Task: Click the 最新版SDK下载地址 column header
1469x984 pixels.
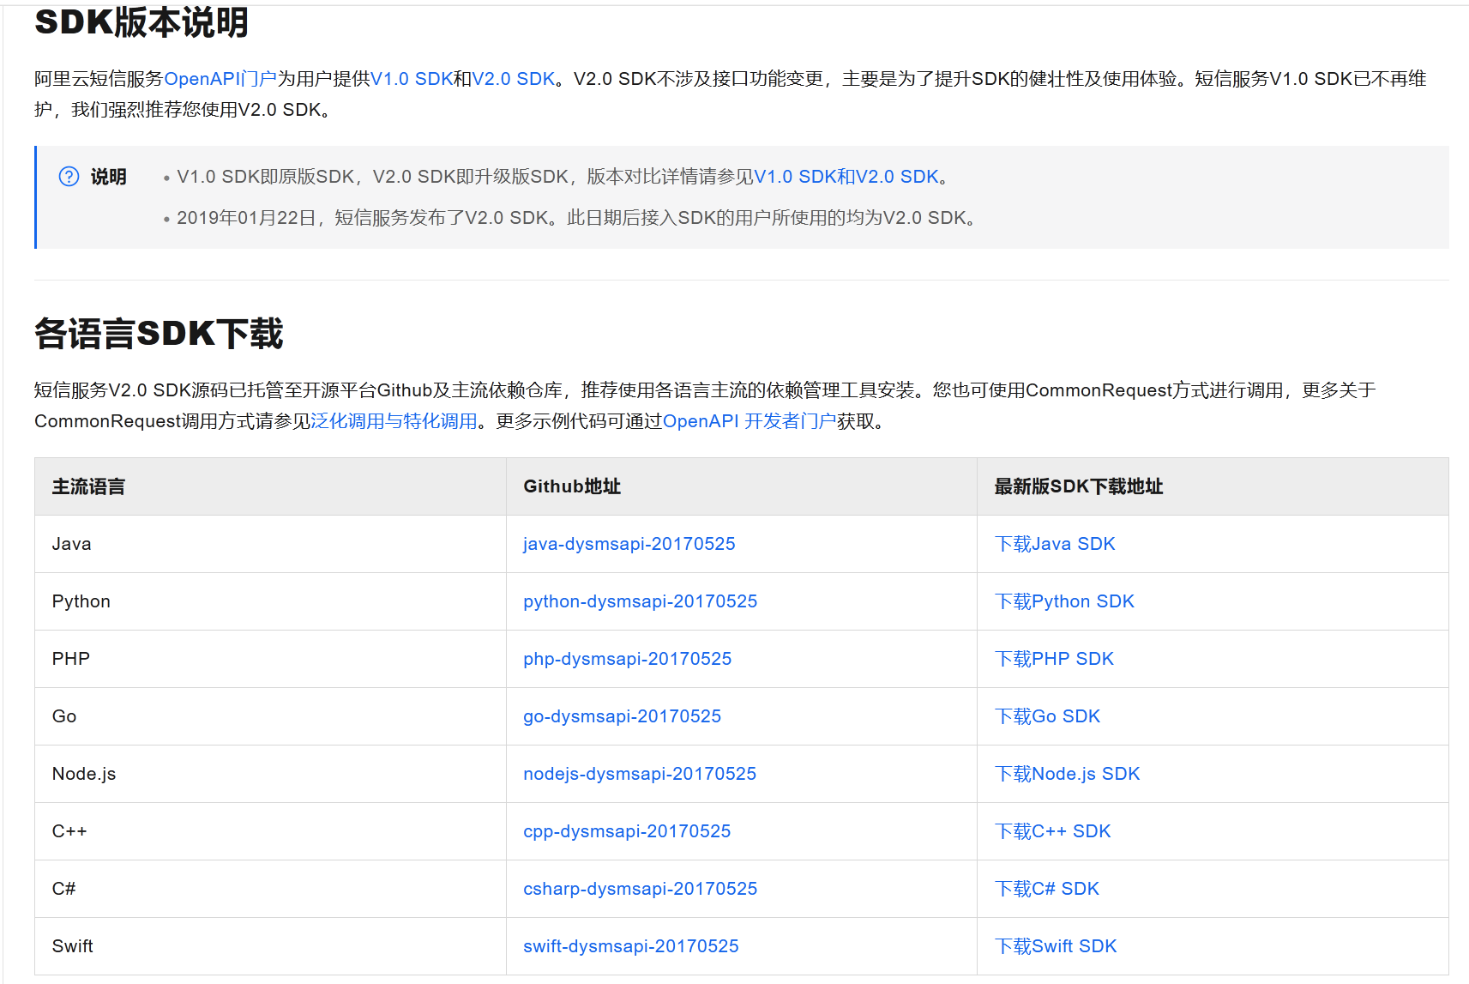Action: click(1213, 486)
